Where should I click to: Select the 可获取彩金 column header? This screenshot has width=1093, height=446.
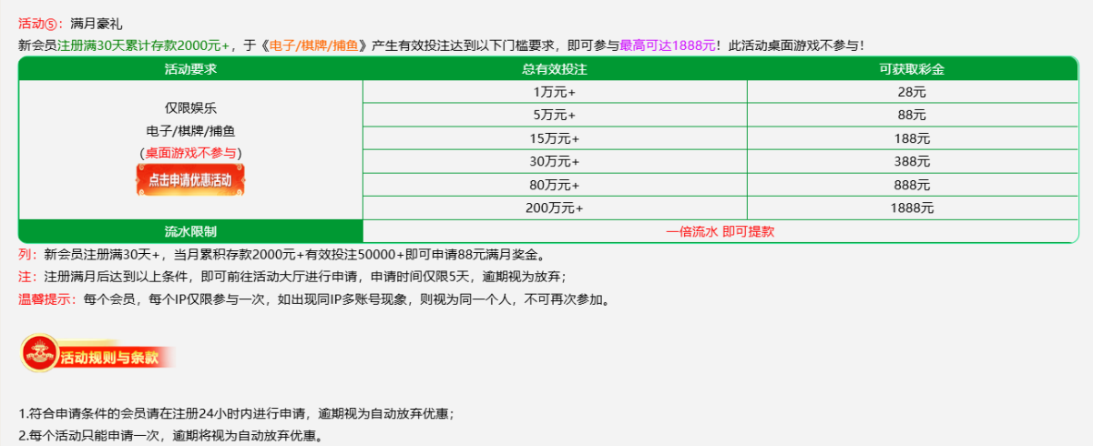(912, 68)
